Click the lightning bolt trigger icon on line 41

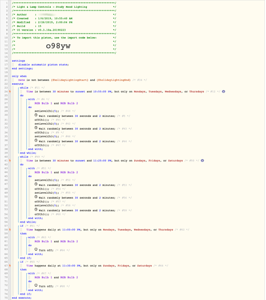(10, 161)
